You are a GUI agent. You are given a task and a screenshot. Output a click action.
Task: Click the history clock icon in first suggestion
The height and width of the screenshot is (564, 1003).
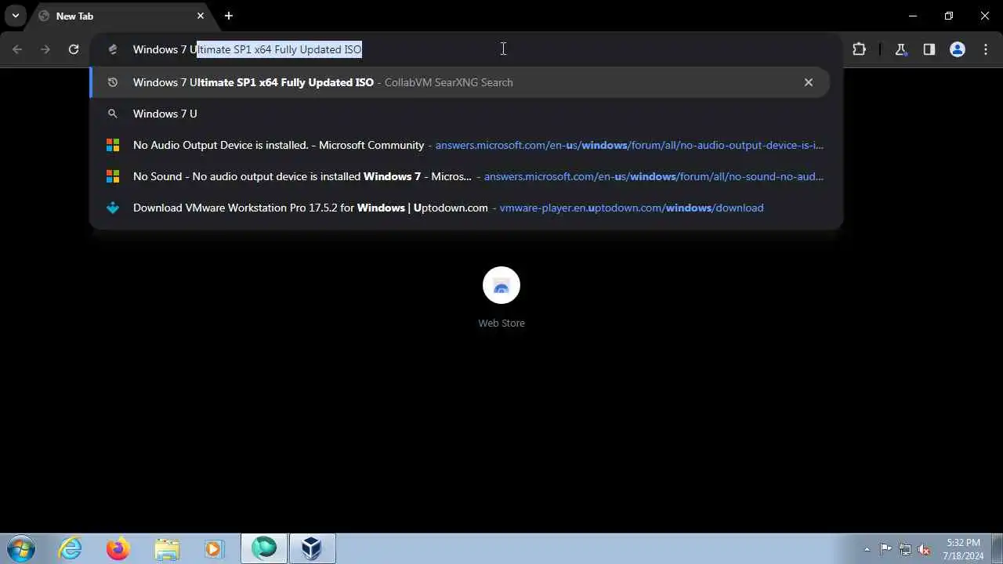113,82
